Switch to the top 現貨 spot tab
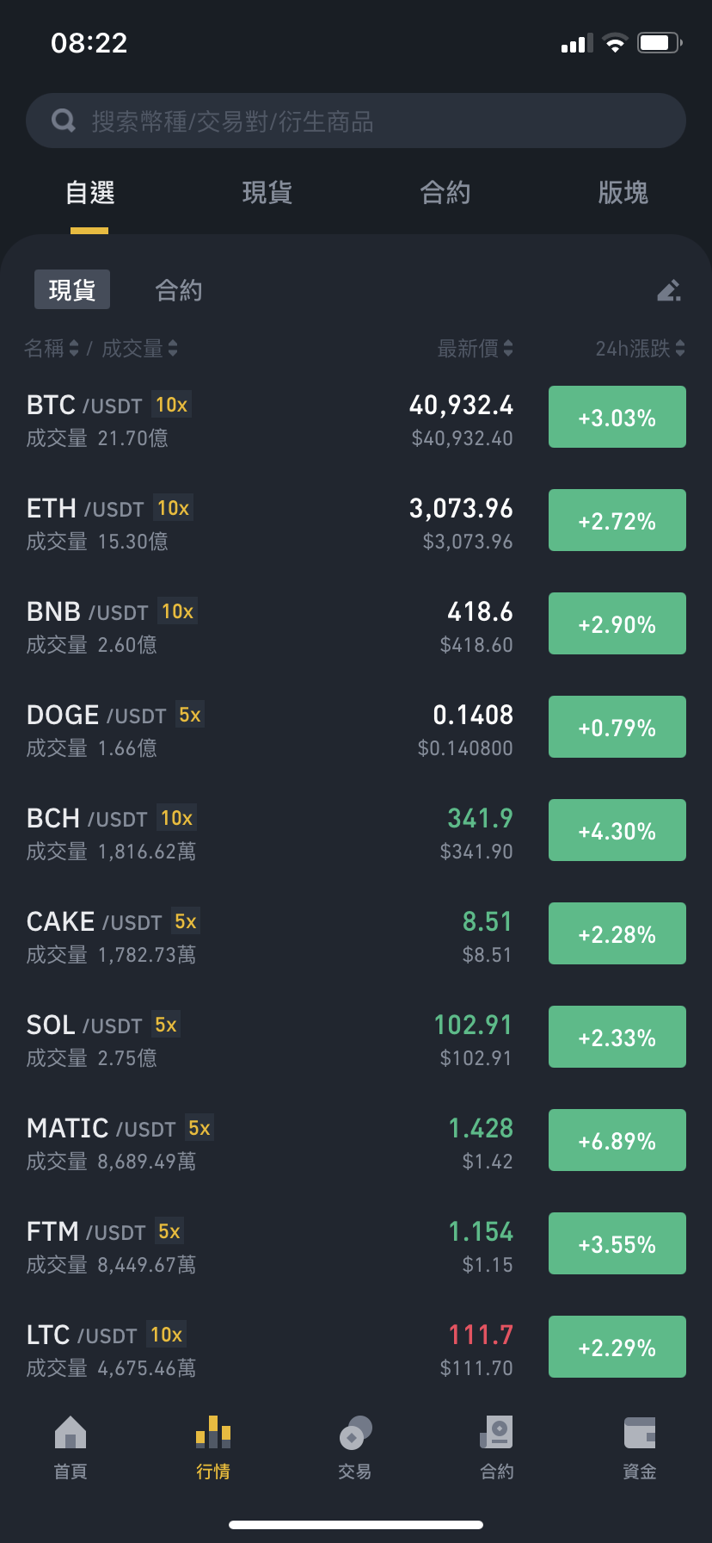The image size is (712, 1543). click(x=267, y=192)
